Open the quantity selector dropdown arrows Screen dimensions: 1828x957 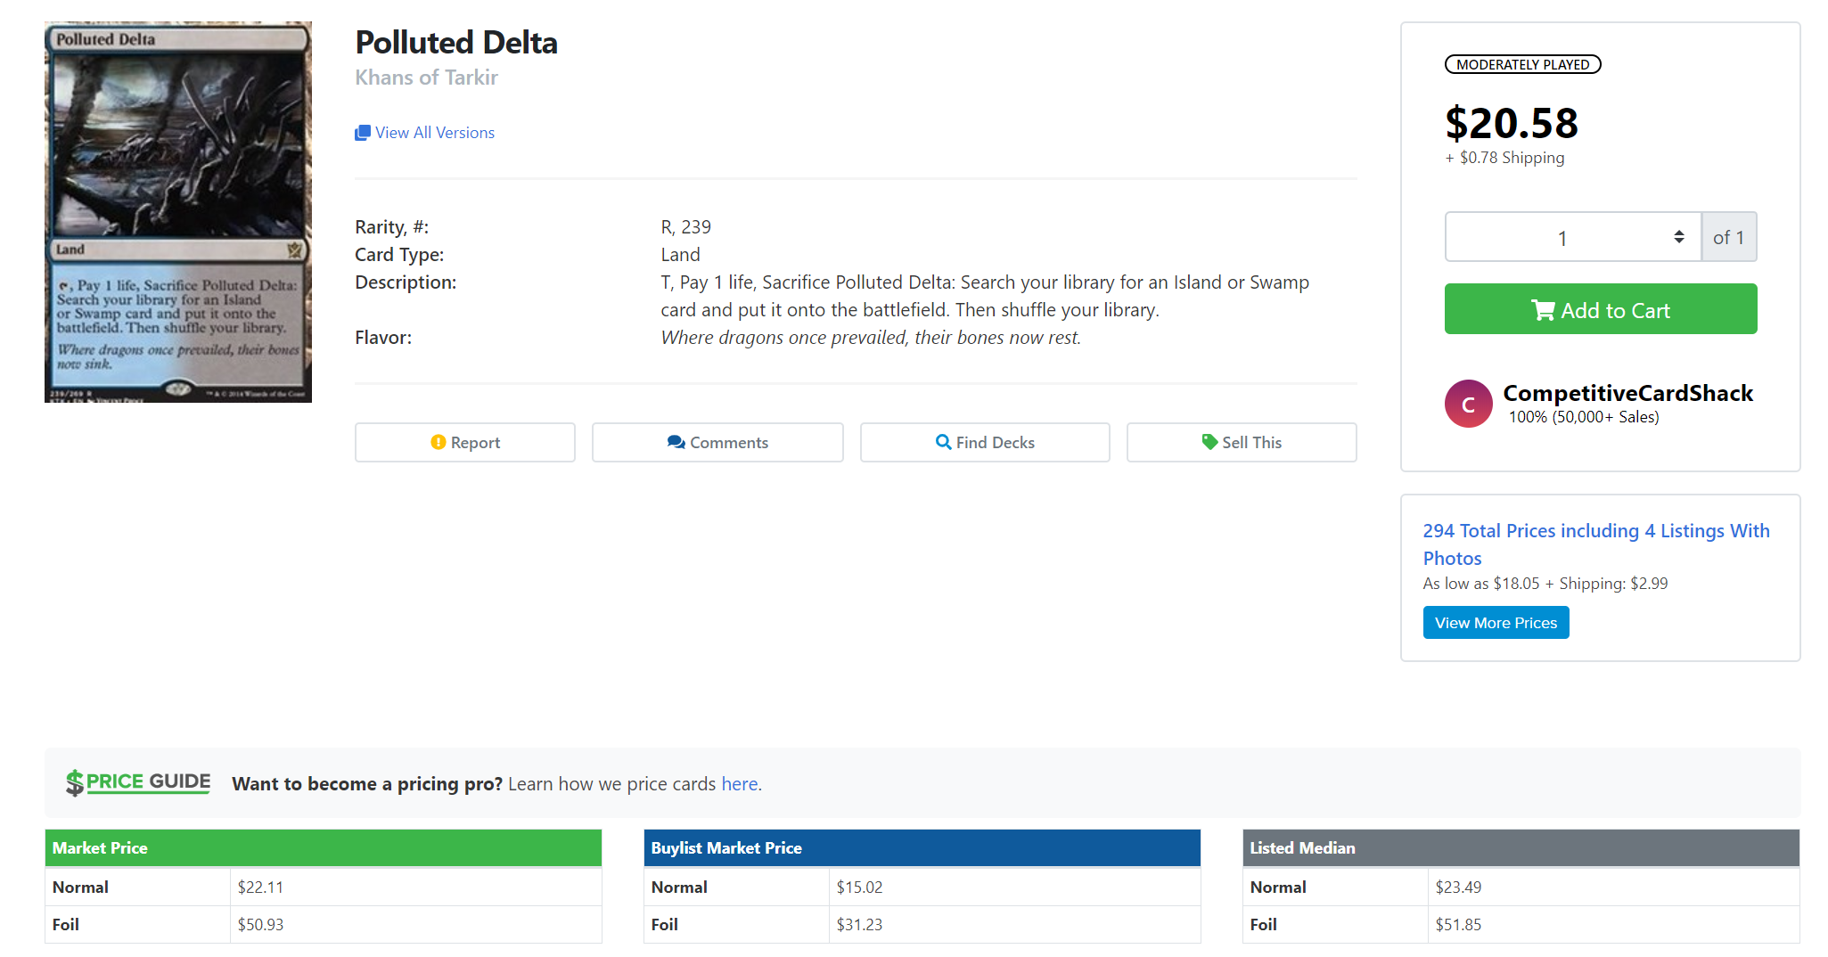(x=1678, y=237)
